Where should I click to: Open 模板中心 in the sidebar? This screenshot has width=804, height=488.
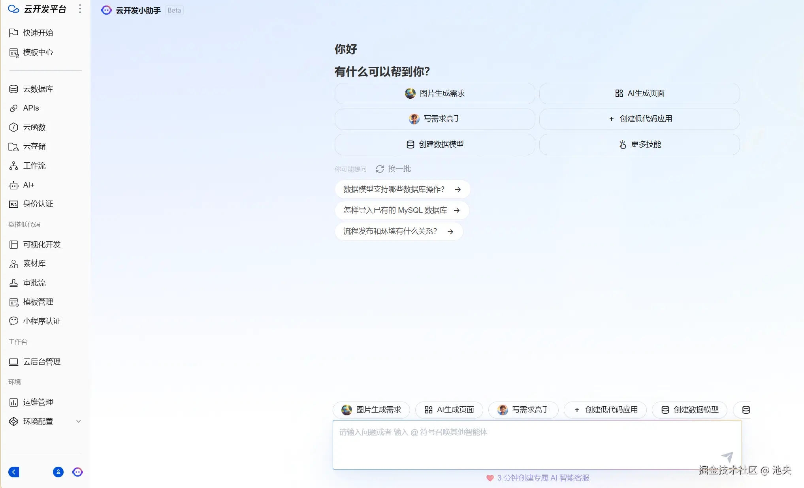click(x=38, y=52)
